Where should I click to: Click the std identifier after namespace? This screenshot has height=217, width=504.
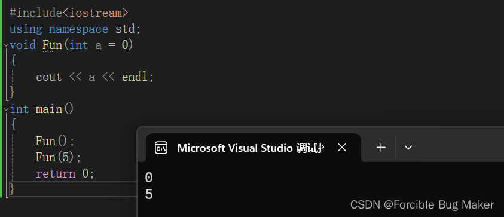125,29
